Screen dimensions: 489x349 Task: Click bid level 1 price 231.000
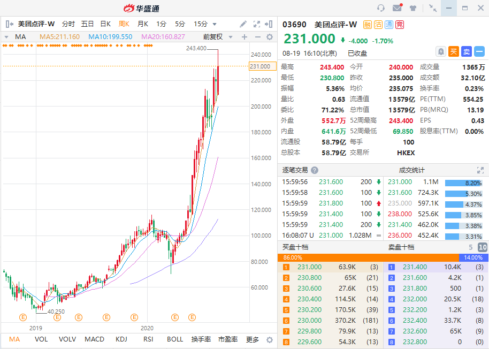point(309,267)
